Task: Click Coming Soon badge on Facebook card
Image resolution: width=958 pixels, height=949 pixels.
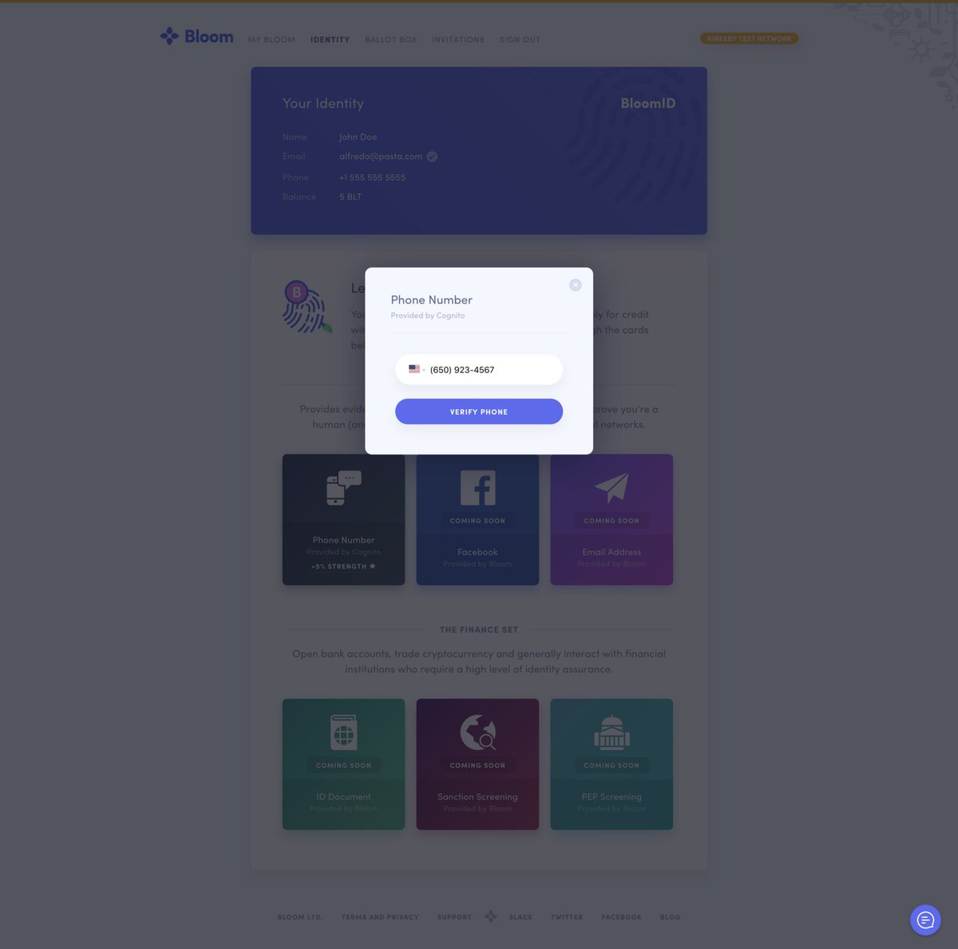Action: pyautogui.click(x=477, y=521)
